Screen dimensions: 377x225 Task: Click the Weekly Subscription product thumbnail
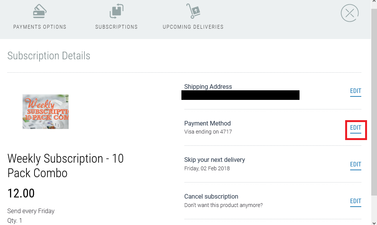[45, 111]
